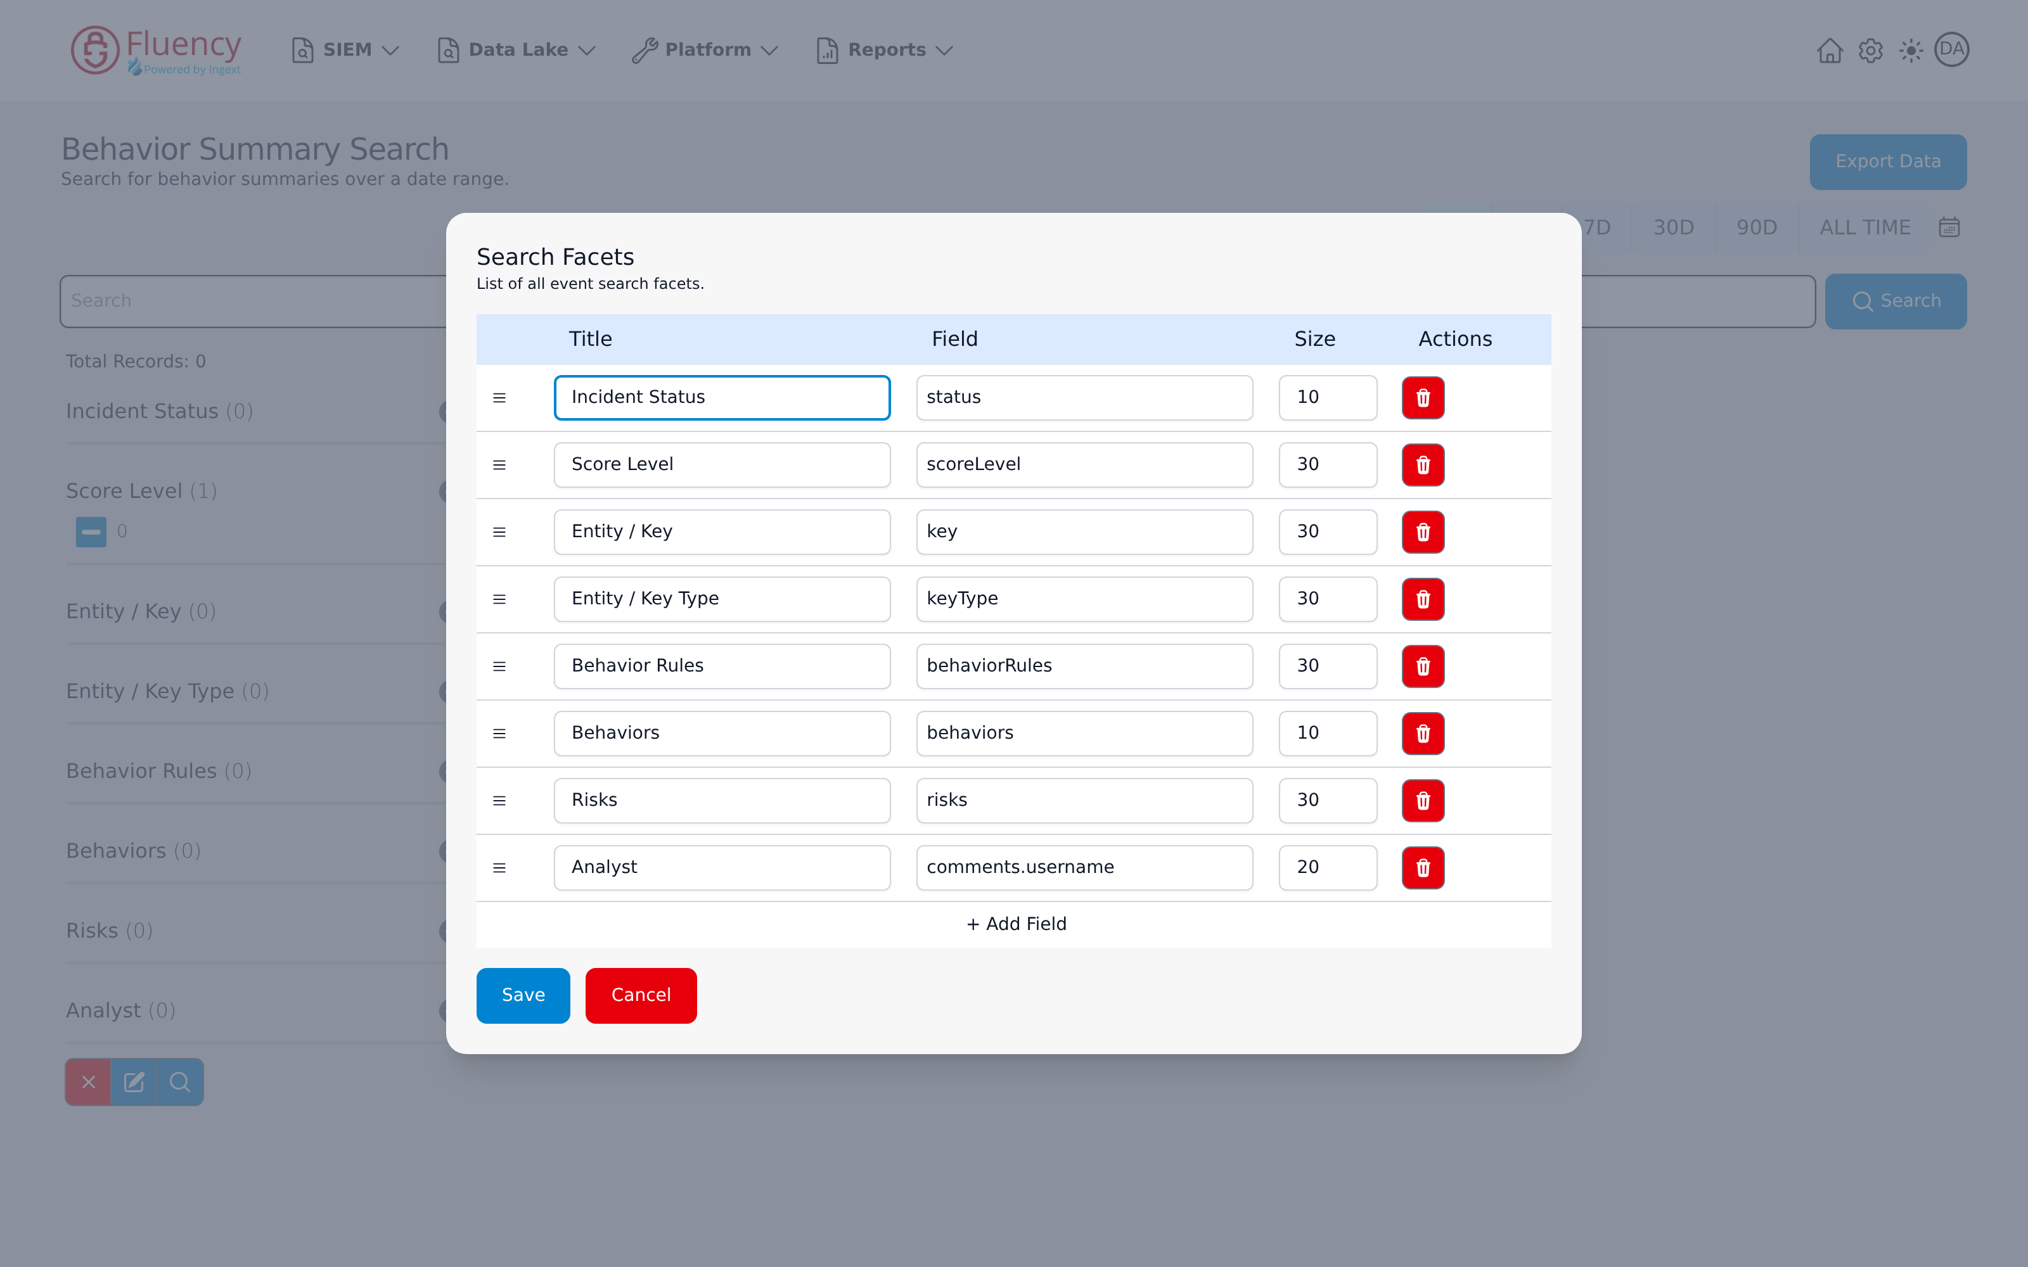Viewport: 2028px width, 1267px height.
Task: Edit the Risks title input
Action: pyautogui.click(x=722, y=800)
